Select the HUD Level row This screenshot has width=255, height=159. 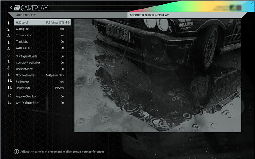click(42, 22)
